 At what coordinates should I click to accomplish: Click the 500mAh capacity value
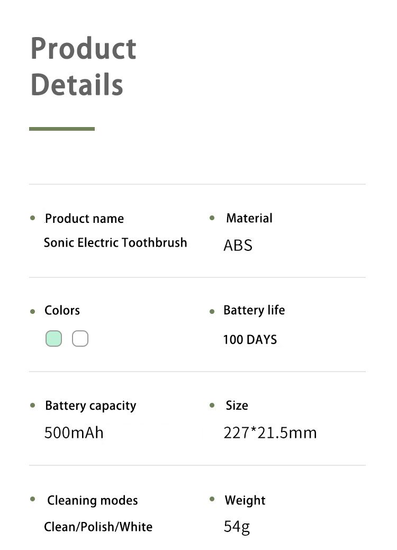click(x=74, y=433)
